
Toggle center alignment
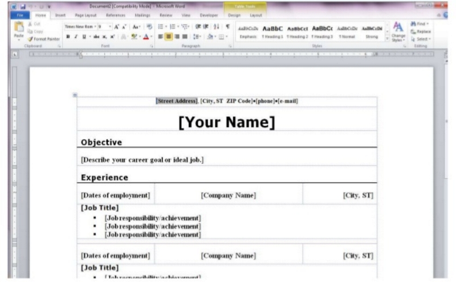click(x=169, y=37)
